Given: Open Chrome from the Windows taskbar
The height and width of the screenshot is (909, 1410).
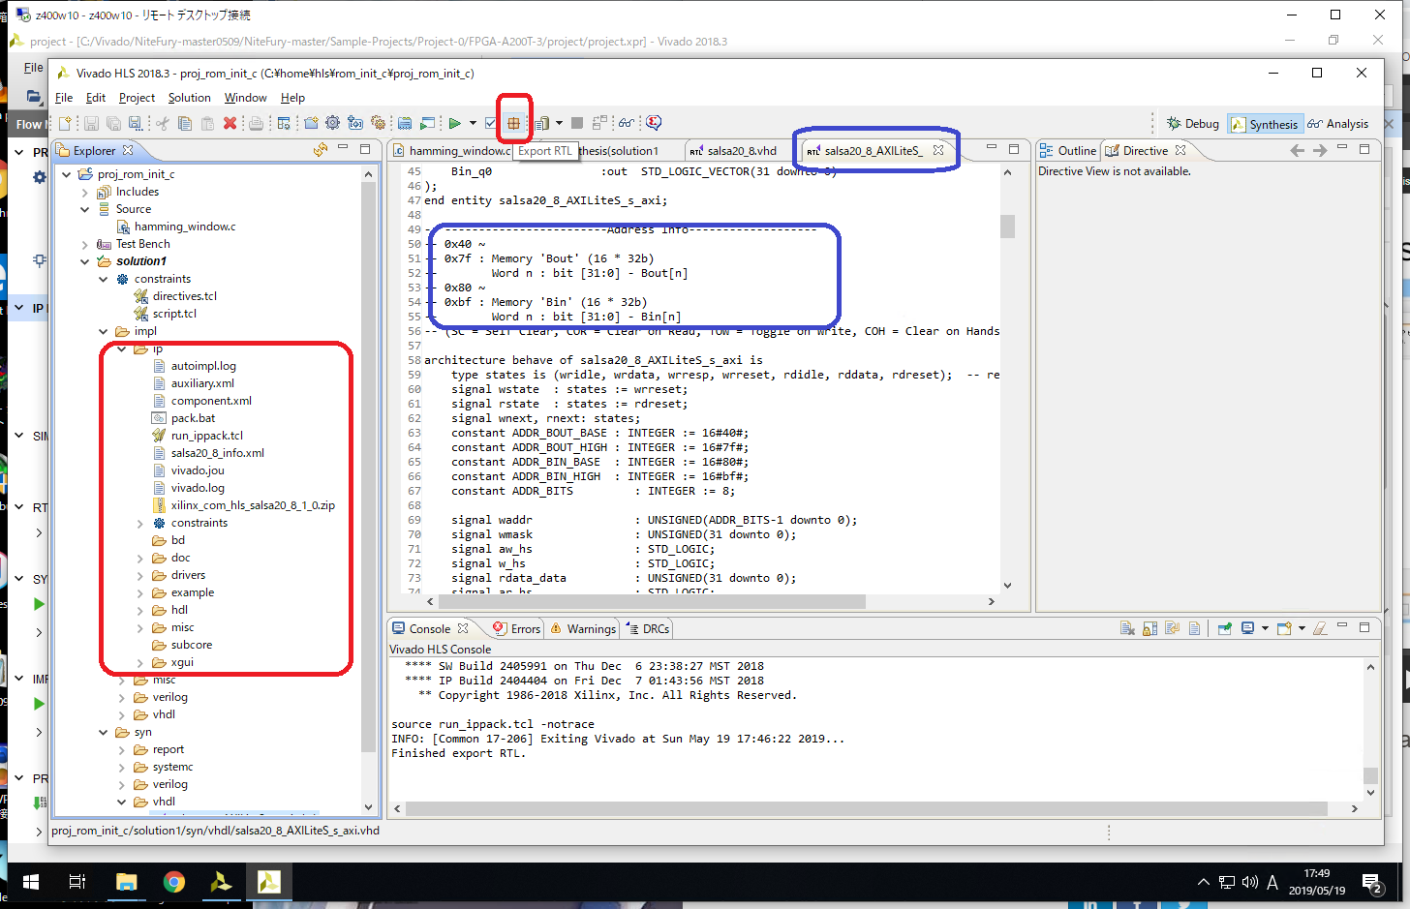Looking at the screenshot, I should pos(174,882).
